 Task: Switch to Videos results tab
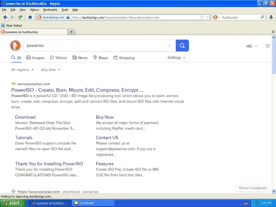point(58,58)
